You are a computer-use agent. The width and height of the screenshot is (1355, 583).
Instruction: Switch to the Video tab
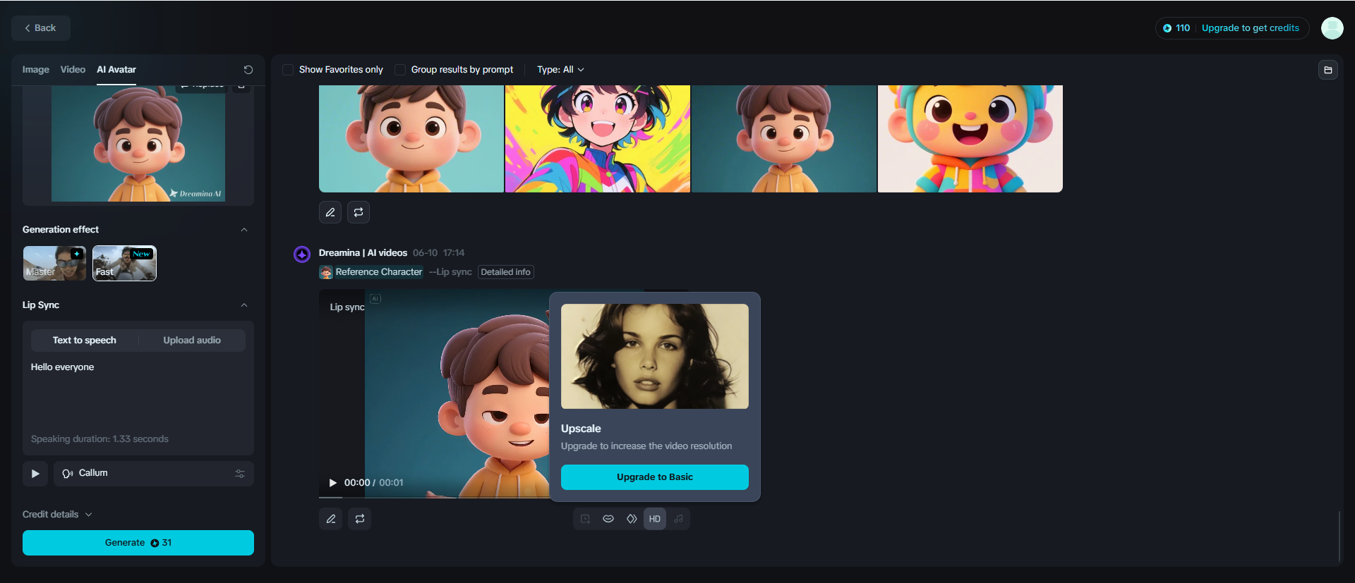click(73, 70)
